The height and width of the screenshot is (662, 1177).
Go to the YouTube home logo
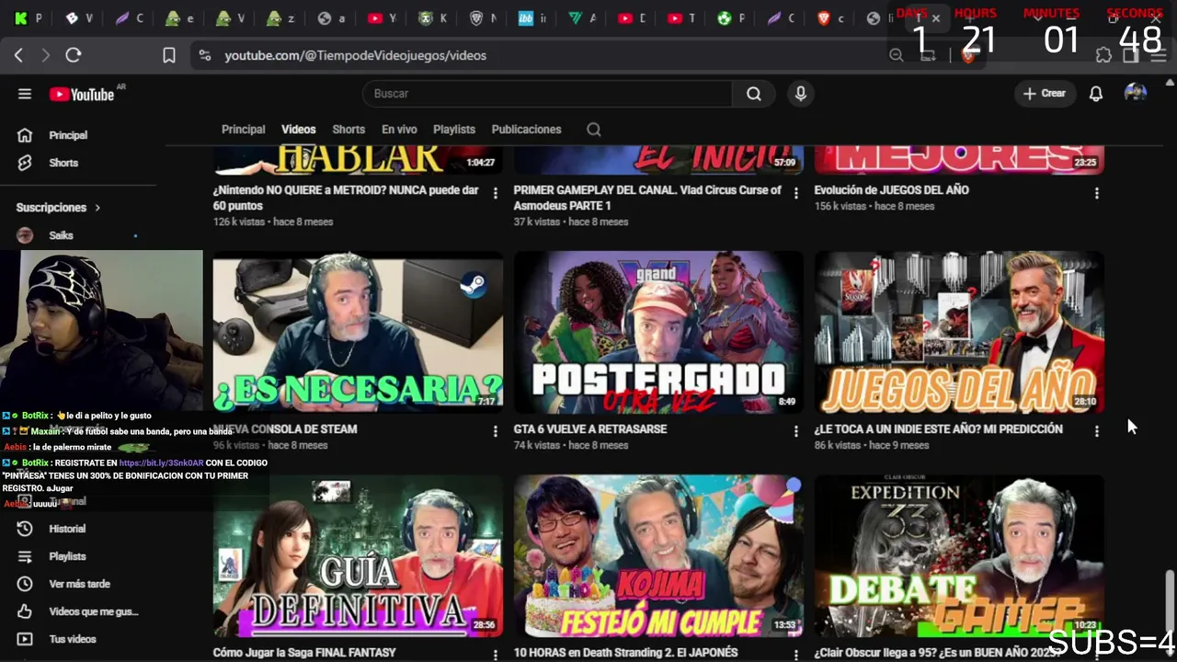point(83,94)
